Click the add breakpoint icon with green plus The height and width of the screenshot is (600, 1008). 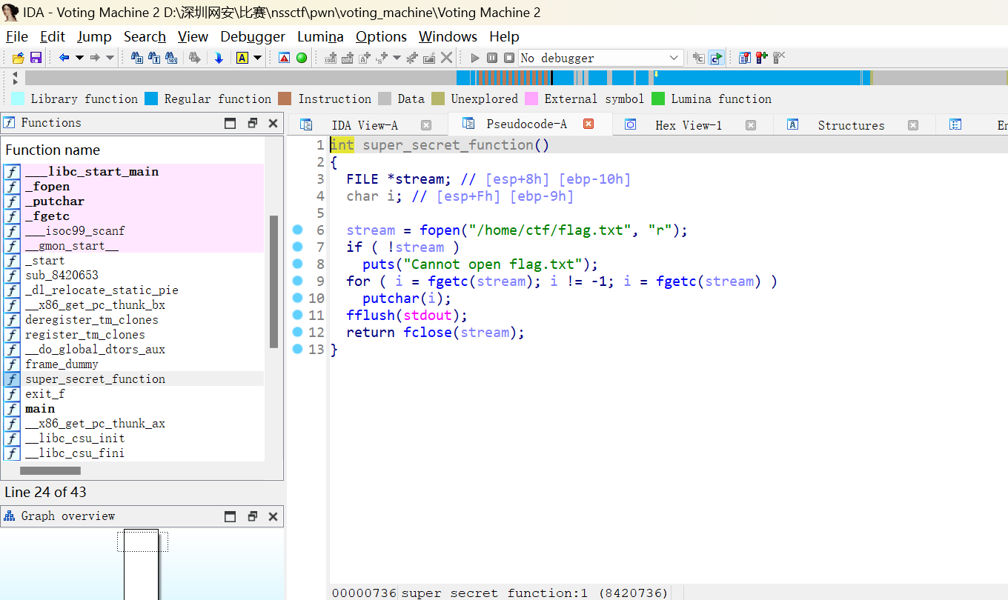point(761,58)
